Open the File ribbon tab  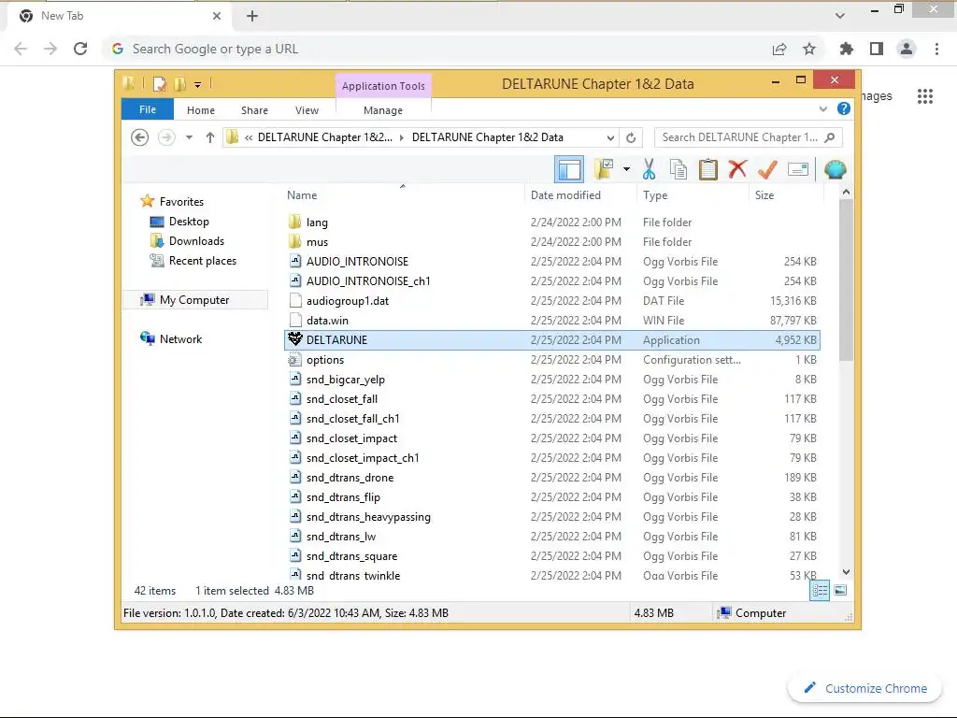pos(148,109)
